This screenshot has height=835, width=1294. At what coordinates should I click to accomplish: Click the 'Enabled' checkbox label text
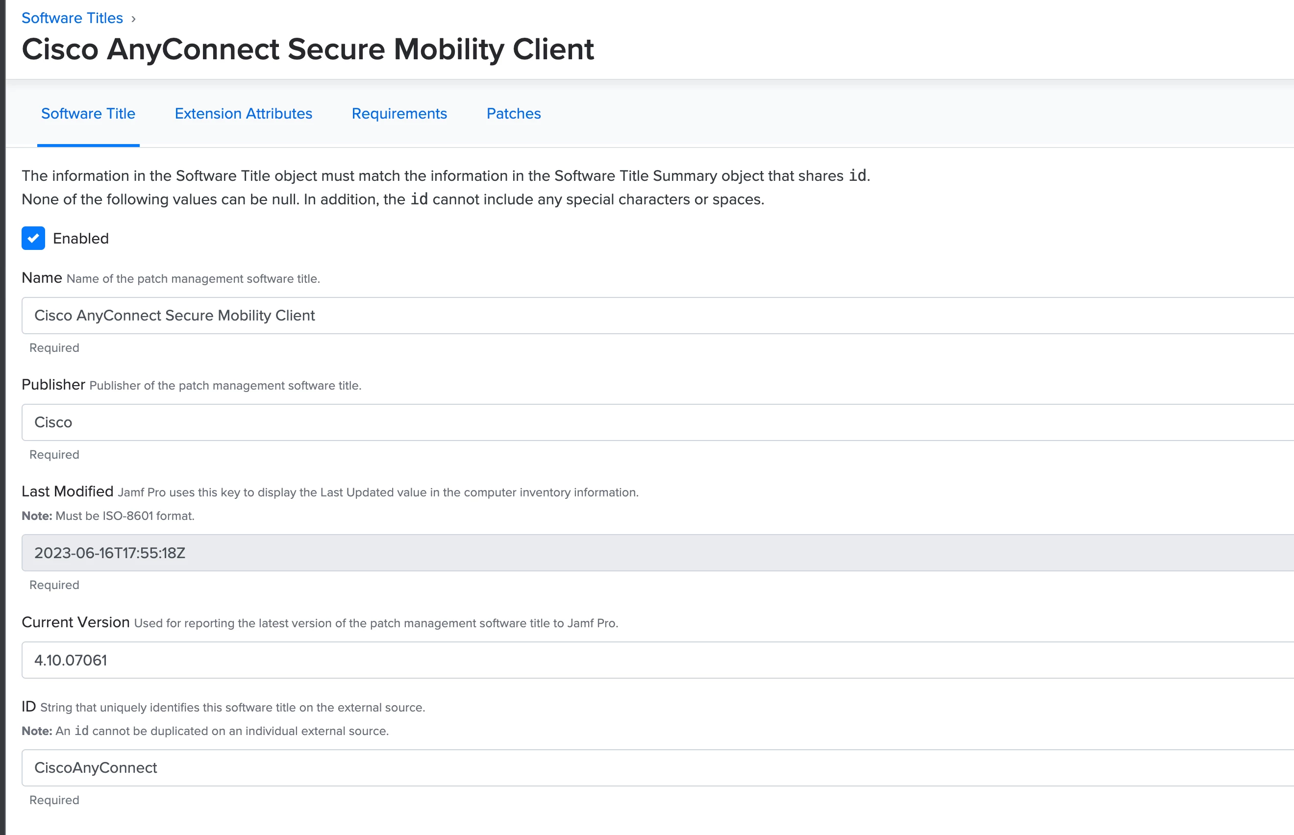(x=81, y=239)
